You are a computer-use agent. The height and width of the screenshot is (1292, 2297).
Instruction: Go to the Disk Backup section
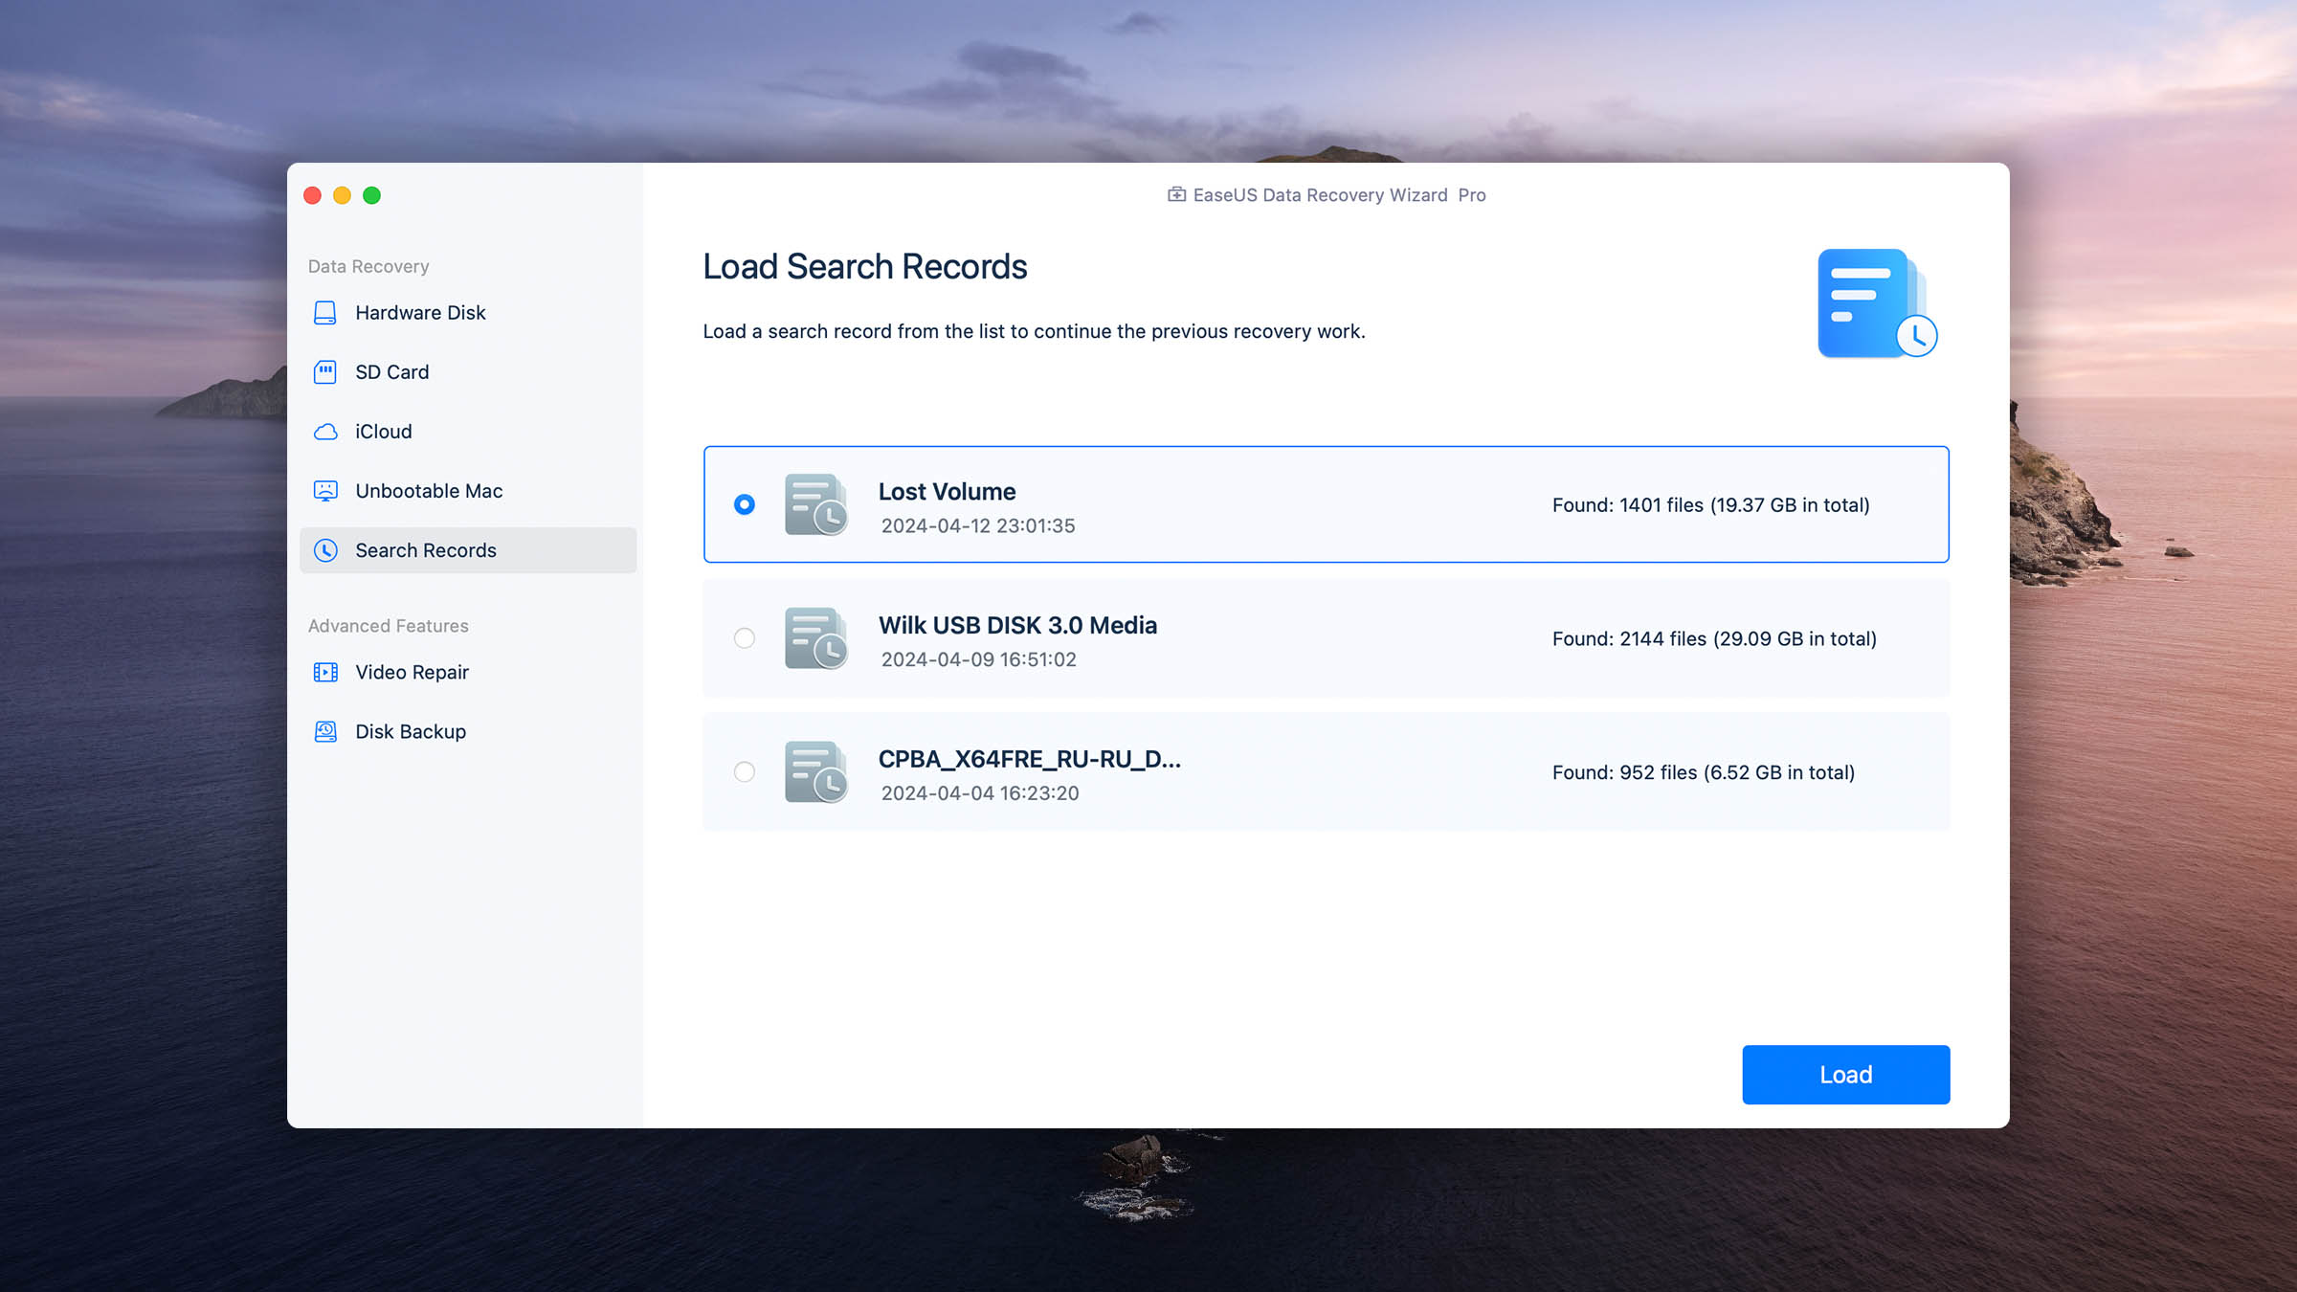tap(411, 731)
